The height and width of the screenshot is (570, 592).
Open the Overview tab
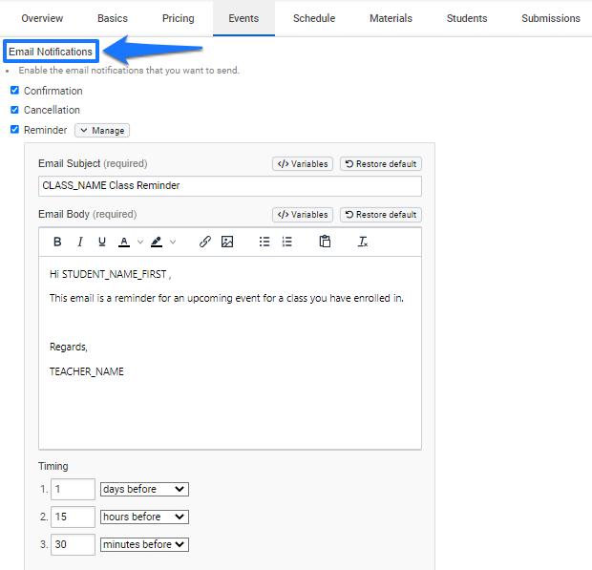(42, 18)
